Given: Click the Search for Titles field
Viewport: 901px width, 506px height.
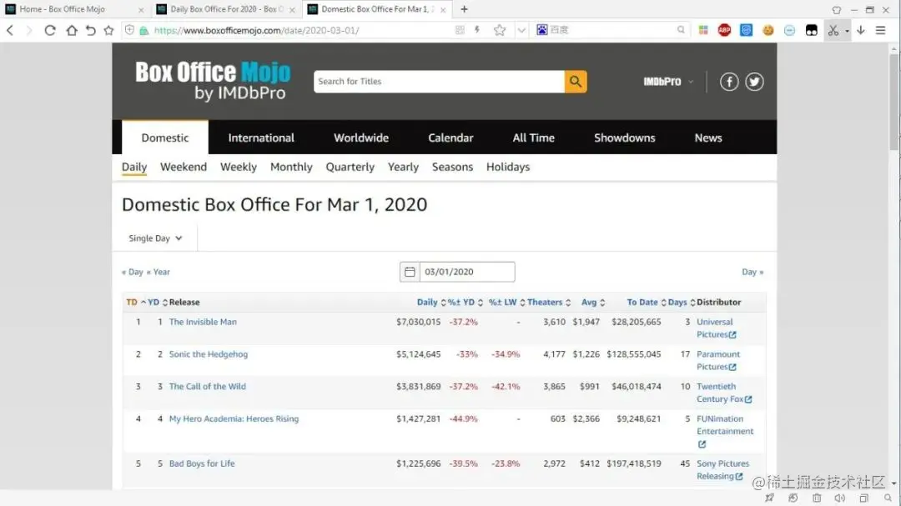Looking at the screenshot, I should pos(439,82).
